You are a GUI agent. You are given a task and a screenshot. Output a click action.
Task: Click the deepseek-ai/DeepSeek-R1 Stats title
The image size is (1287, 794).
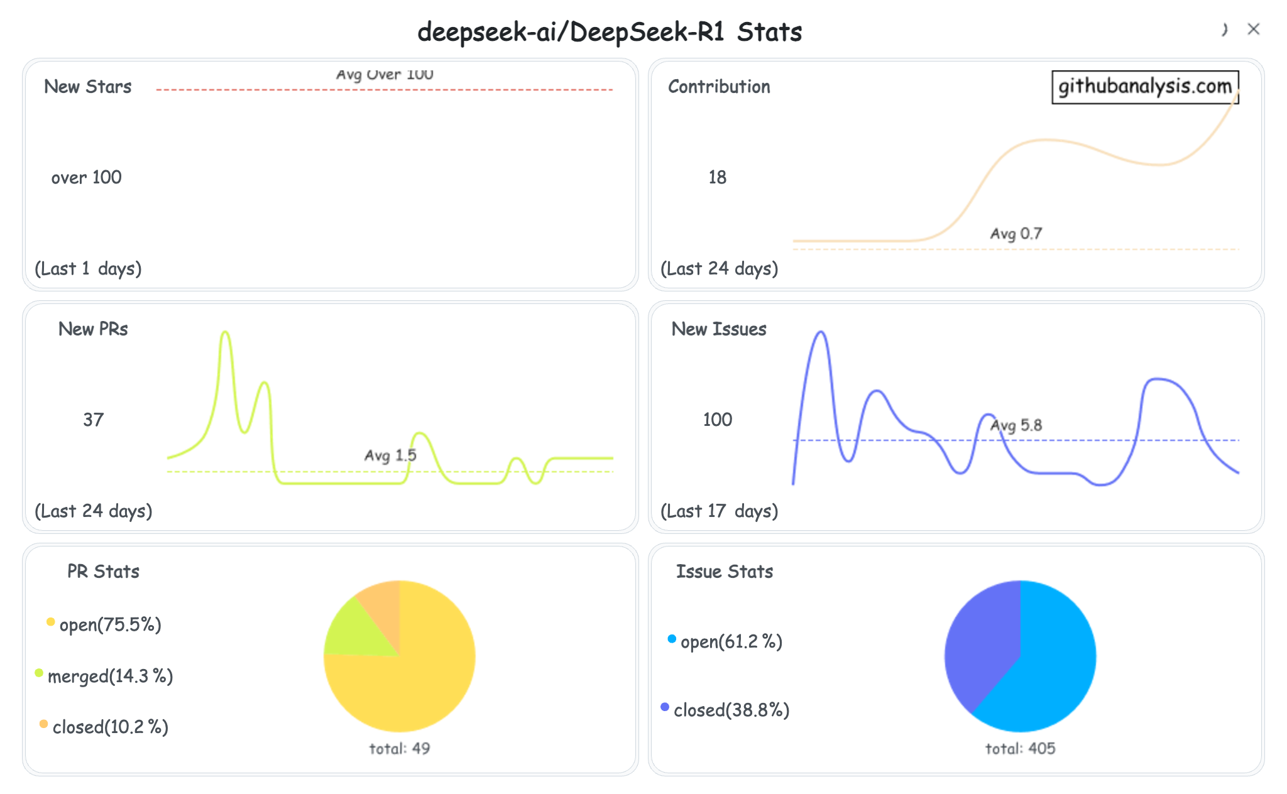click(610, 32)
